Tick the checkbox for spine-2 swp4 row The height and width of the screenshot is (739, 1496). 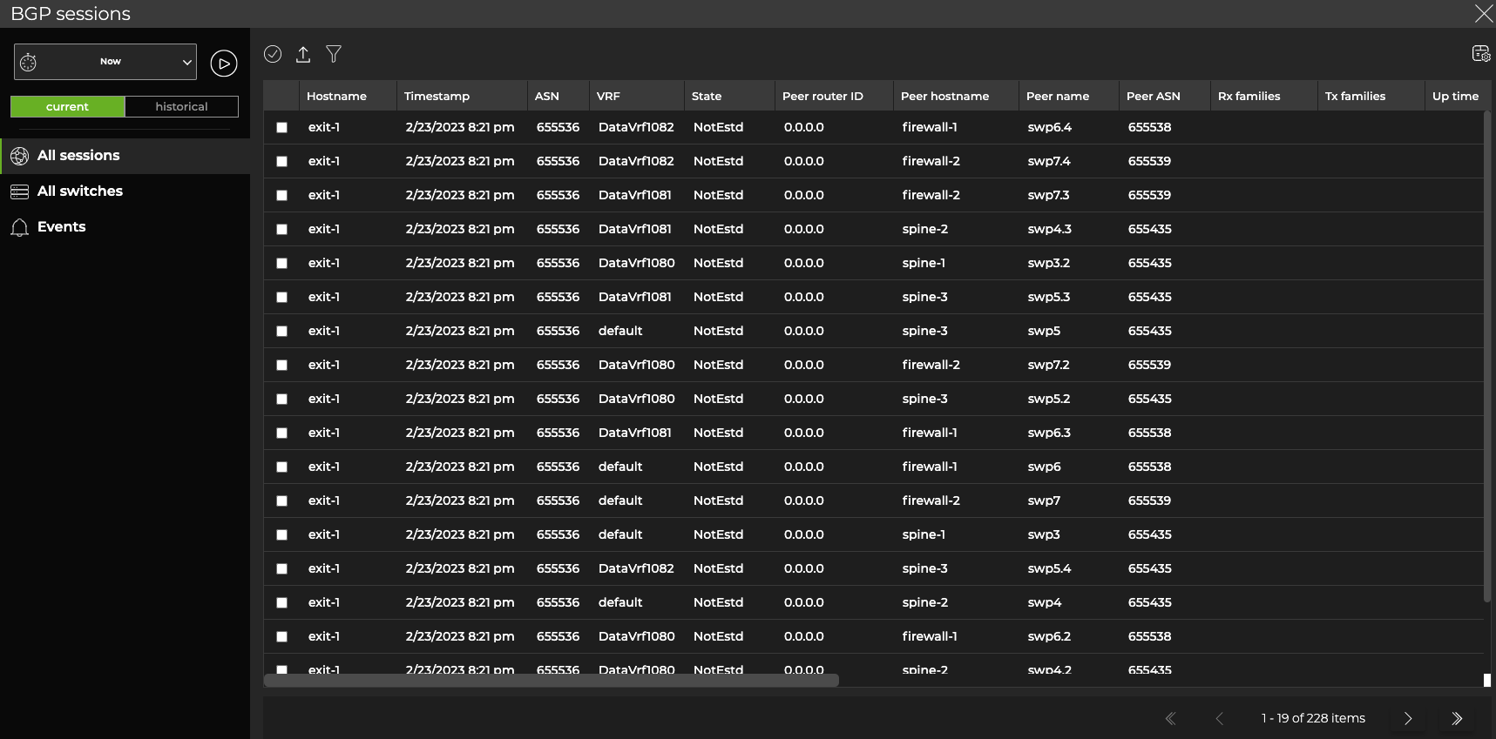click(x=281, y=602)
